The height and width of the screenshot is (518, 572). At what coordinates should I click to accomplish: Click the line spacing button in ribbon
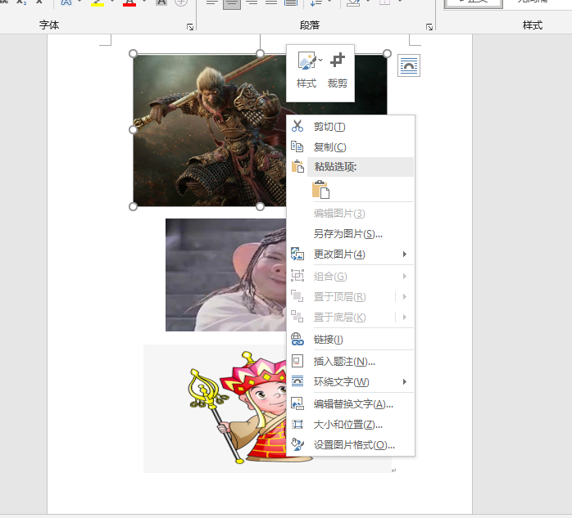316,3
